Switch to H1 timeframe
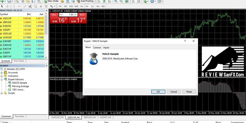 pos(82,6)
